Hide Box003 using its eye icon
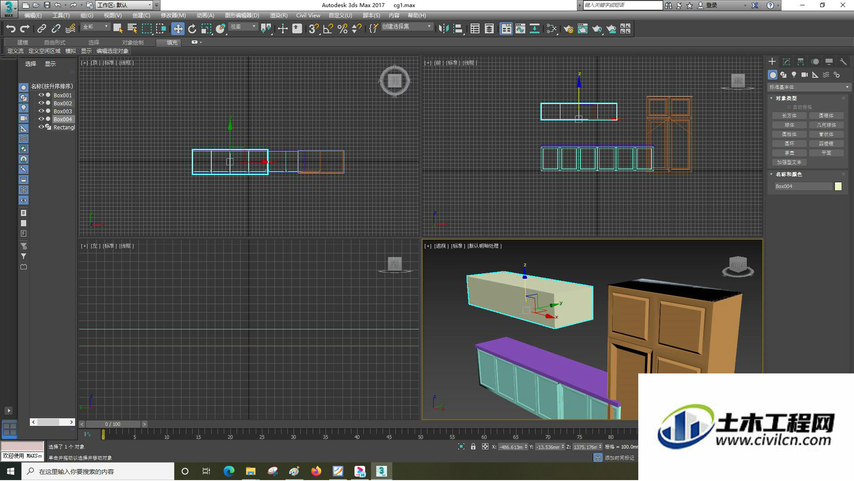This screenshot has height=481, width=854. pos(41,111)
